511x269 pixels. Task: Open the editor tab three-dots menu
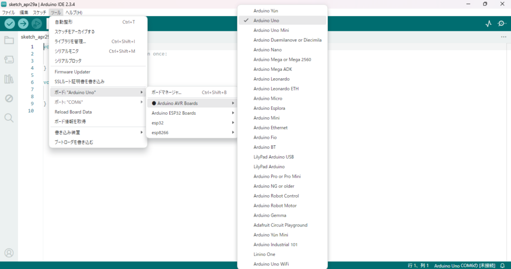point(504,37)
